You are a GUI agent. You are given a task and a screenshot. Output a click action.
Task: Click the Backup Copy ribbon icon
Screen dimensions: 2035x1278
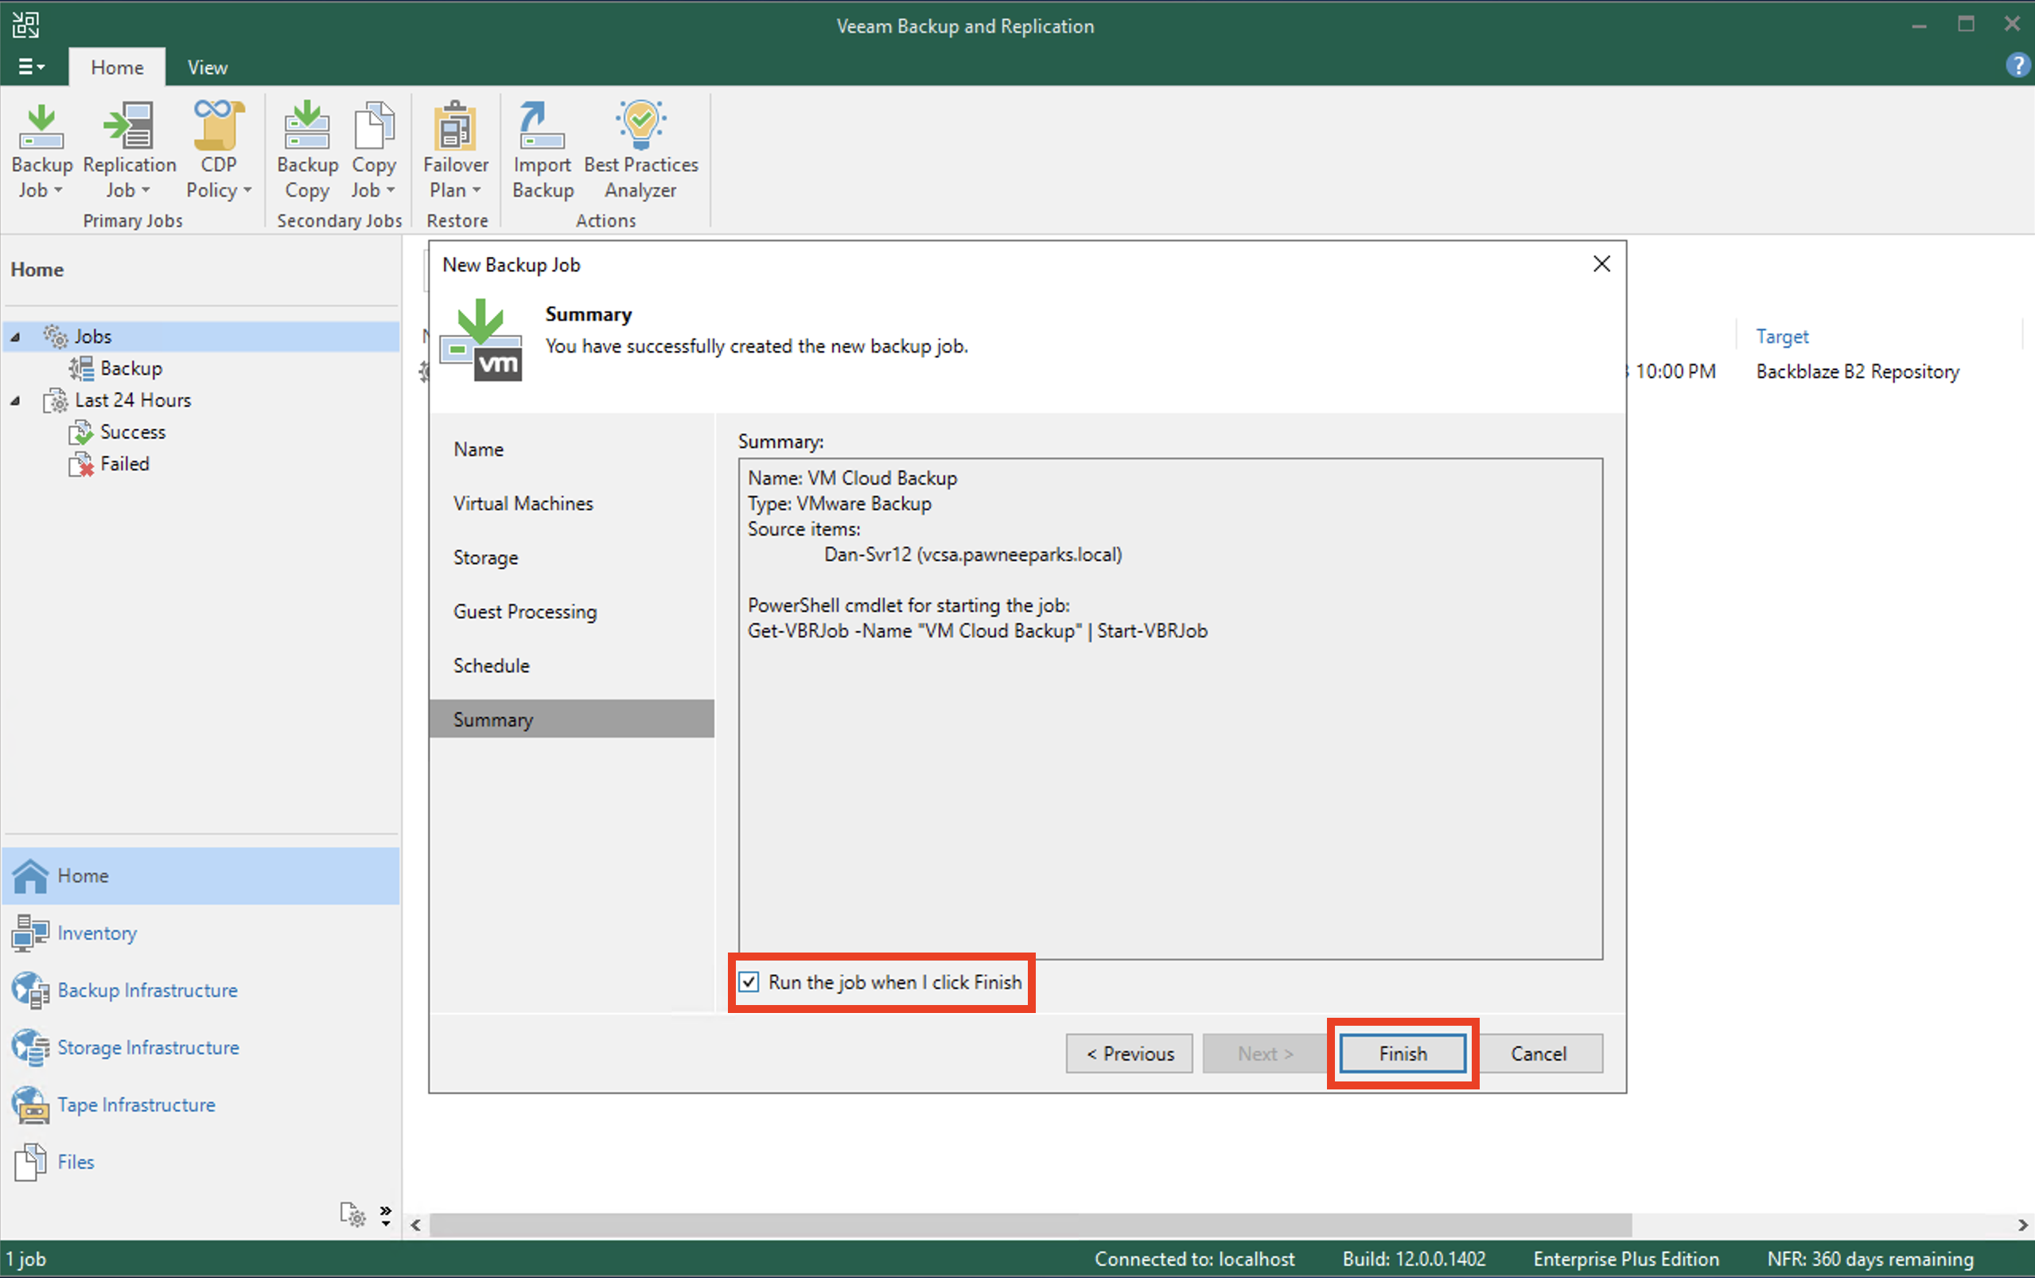coord(306,127)
